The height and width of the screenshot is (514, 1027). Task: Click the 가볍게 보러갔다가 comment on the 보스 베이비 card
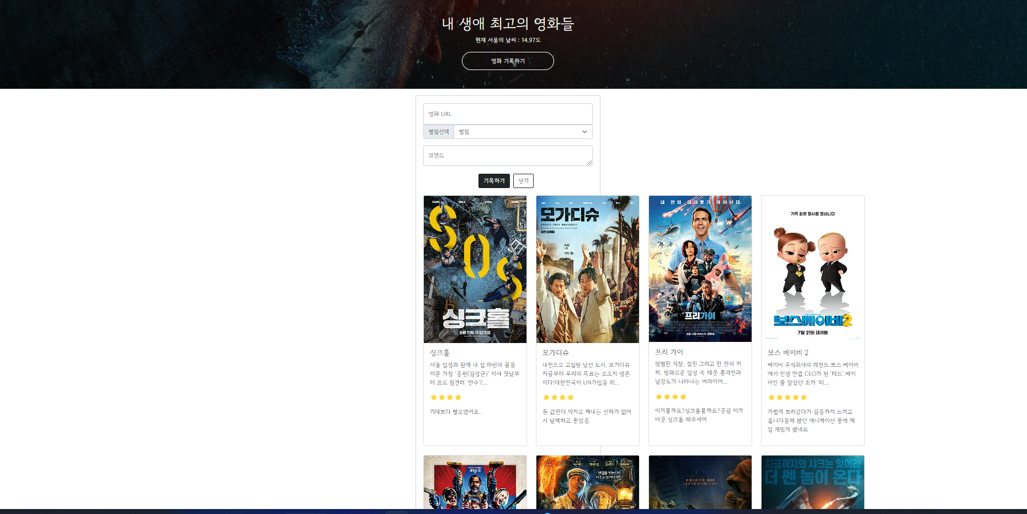tap(811, 420)
